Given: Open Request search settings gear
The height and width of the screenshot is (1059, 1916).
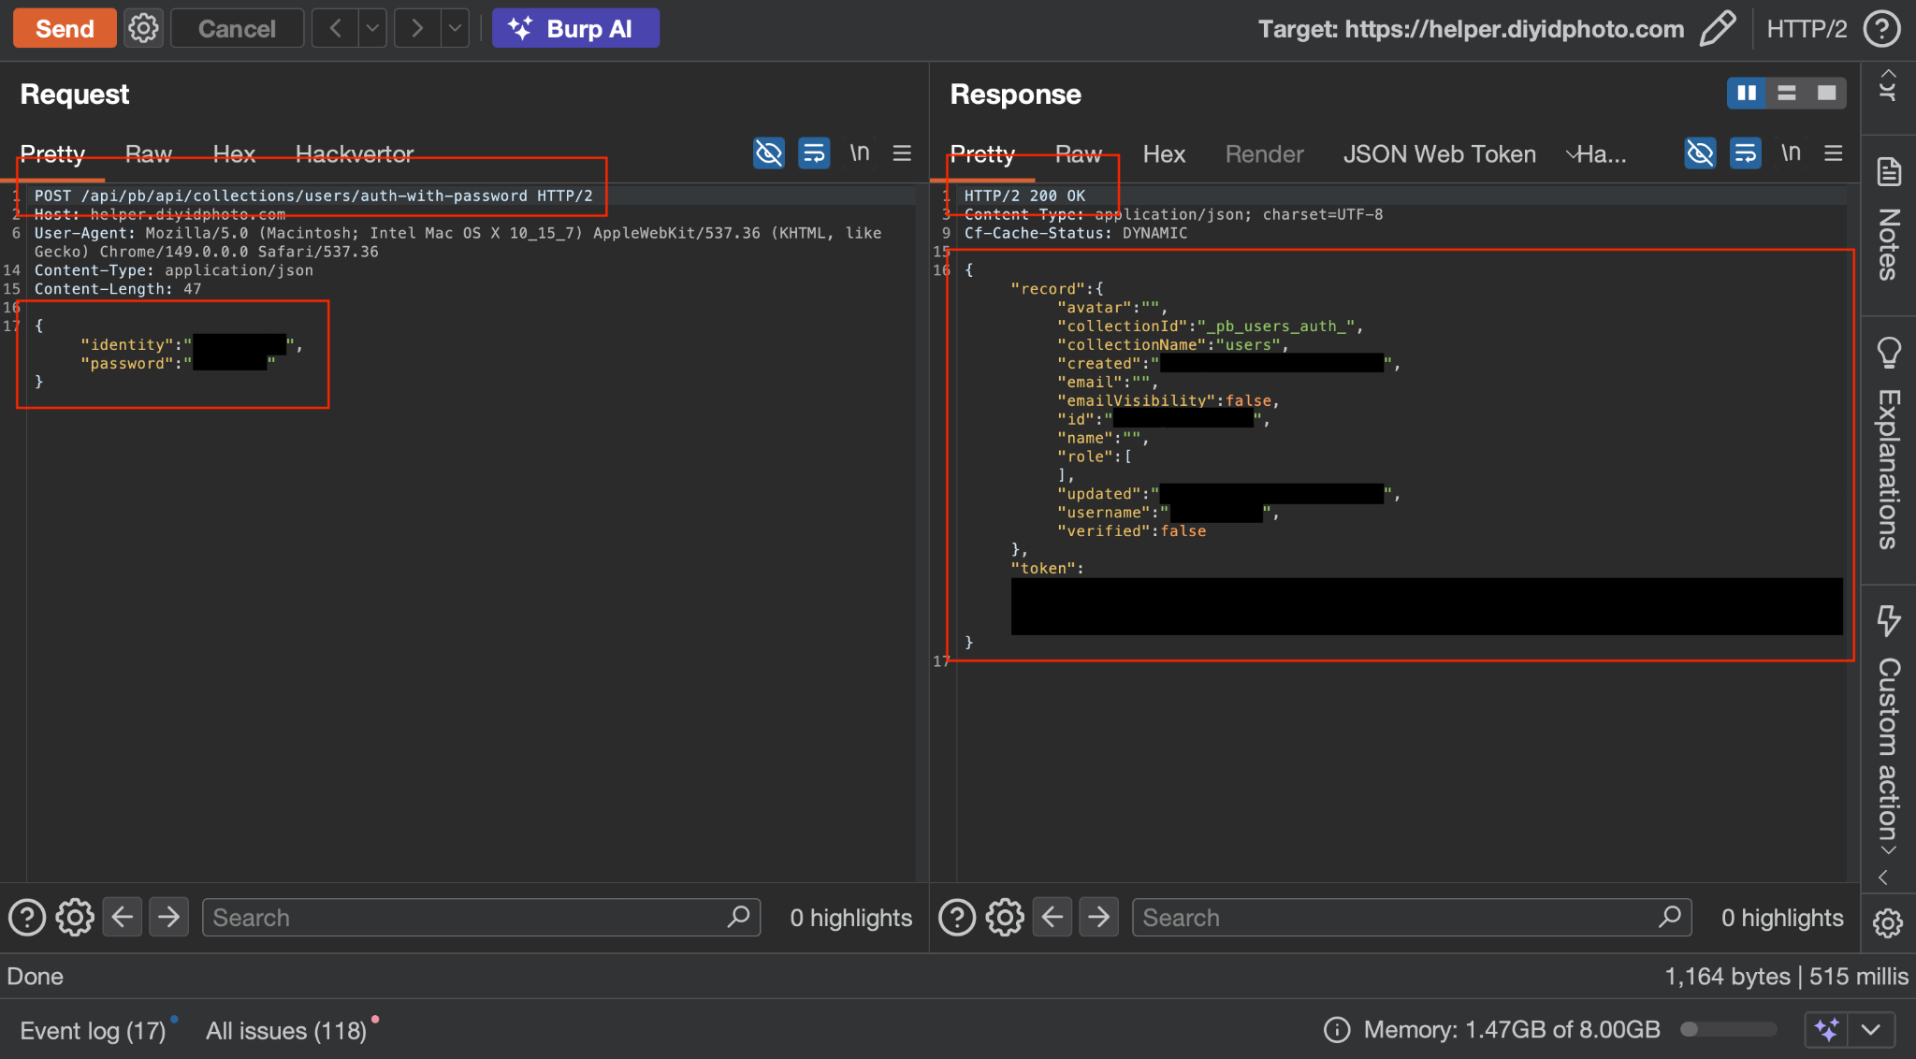Looking at the screenshot, I should point(75,918).
